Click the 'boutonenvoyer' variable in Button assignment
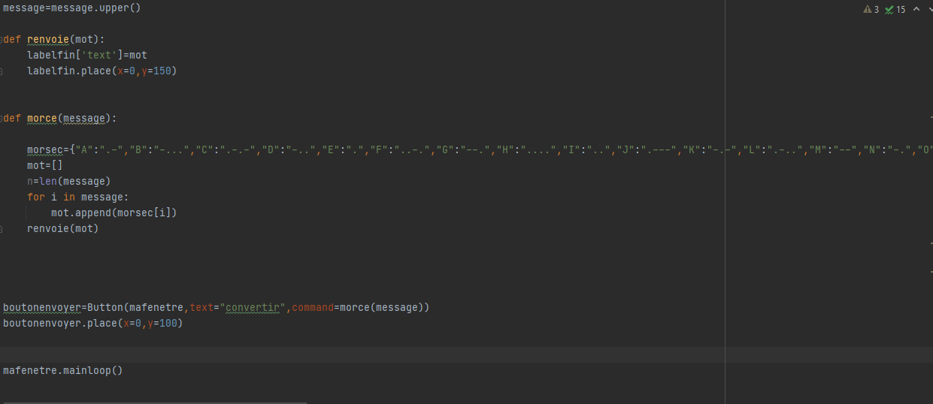The width and height of the screenshot is (933, 404). (42, 308)
